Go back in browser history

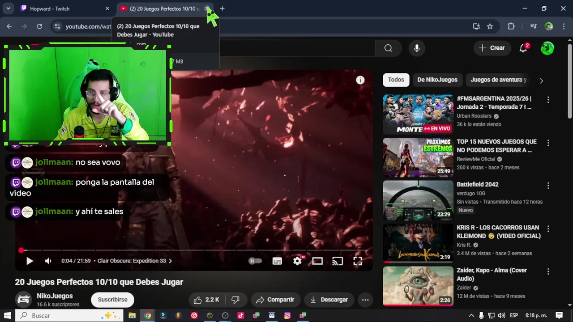tap(9, 26)
